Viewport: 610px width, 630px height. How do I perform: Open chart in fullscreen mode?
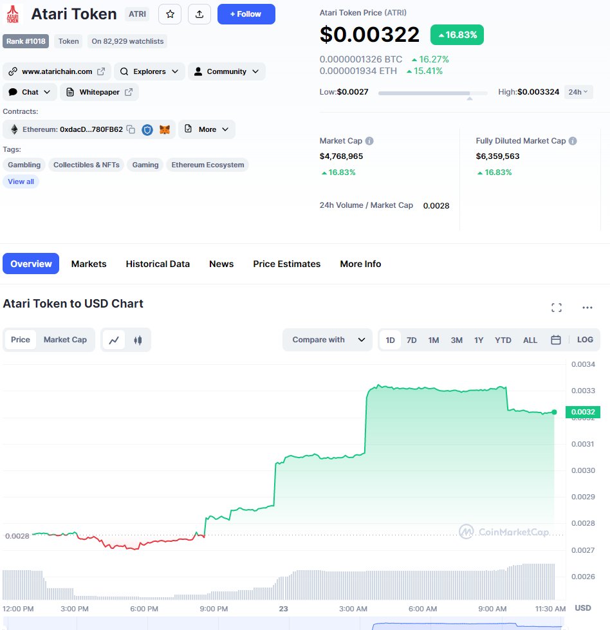tap(557, 308)
